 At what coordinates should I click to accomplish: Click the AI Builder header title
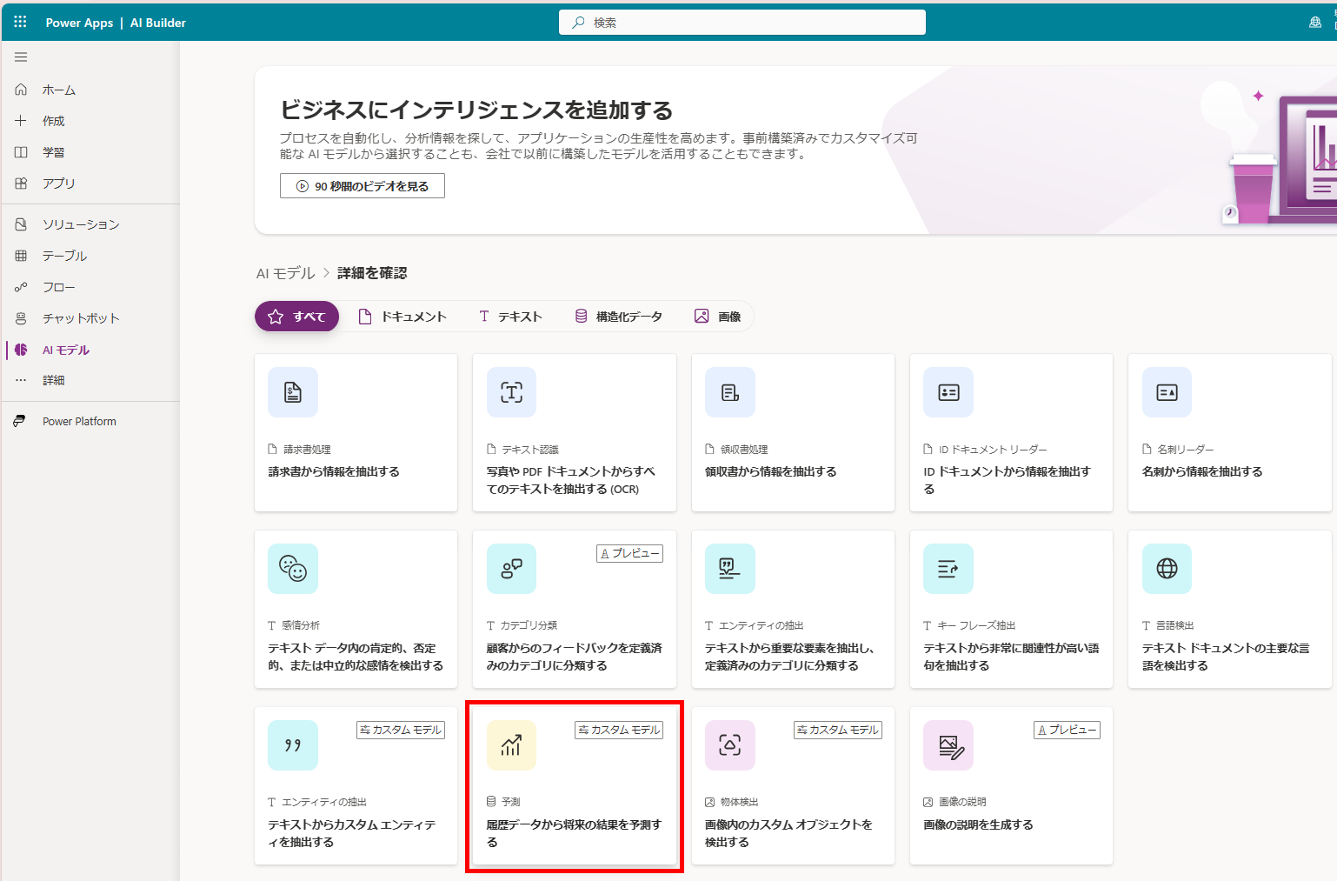[x=158, y=23]
